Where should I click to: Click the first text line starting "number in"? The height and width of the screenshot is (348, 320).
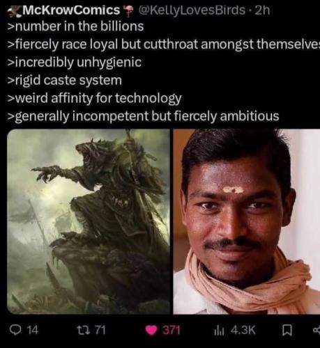point(76,26)
